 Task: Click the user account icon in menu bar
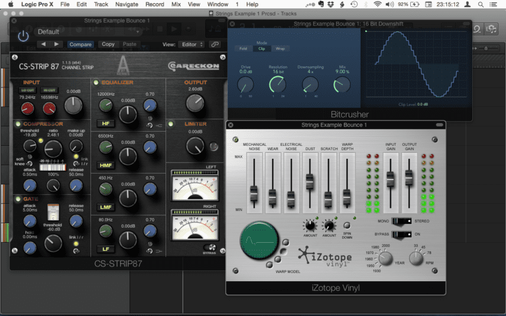[467, 5]
